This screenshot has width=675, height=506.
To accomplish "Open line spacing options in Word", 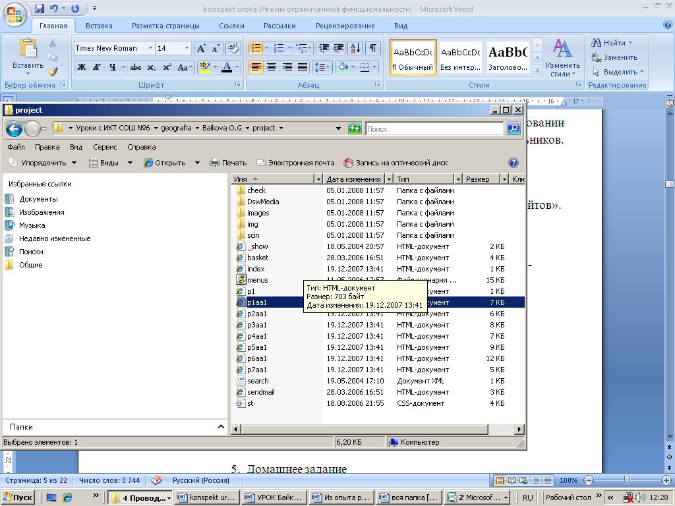I will tap(322, 67).
